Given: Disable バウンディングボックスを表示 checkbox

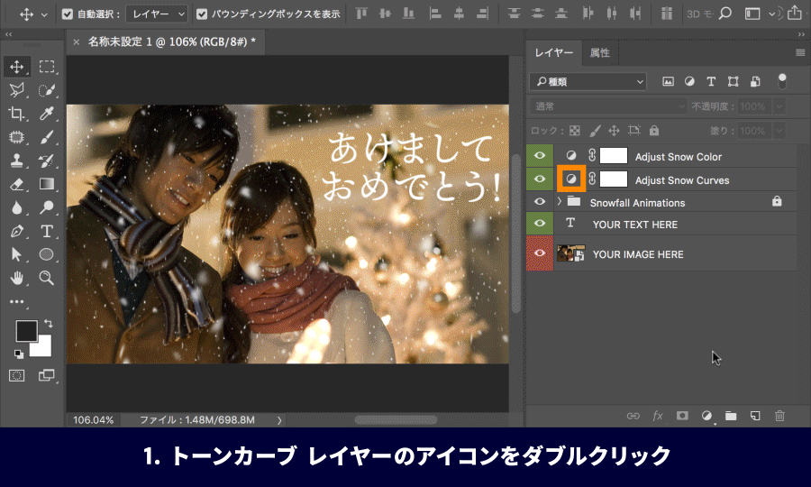Looking at the screenshot, I should (202, 14).
